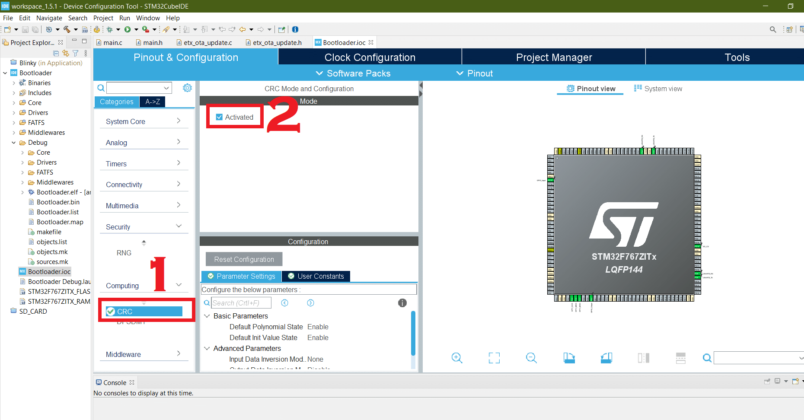
Task: Expand the Timers category
Action: tap(144, 164)
